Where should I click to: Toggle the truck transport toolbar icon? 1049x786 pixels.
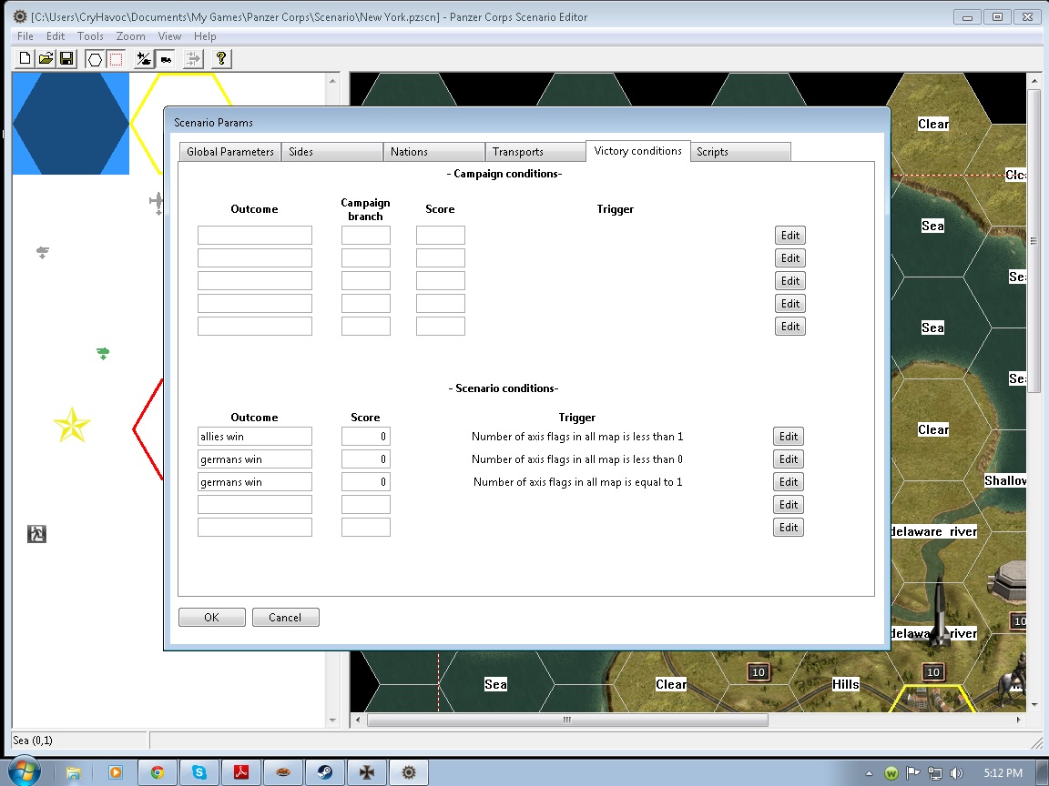[x=165, y=59]
